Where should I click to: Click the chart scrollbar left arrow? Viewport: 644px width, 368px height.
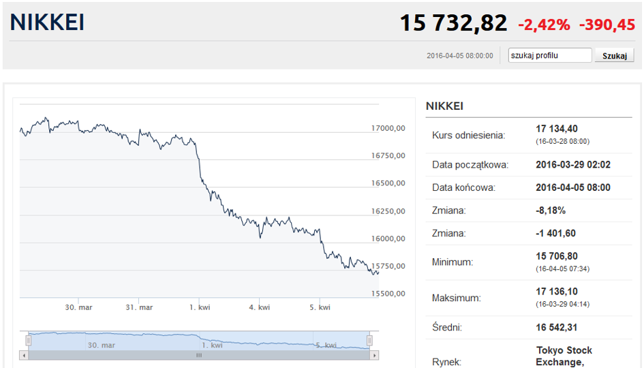24,355
